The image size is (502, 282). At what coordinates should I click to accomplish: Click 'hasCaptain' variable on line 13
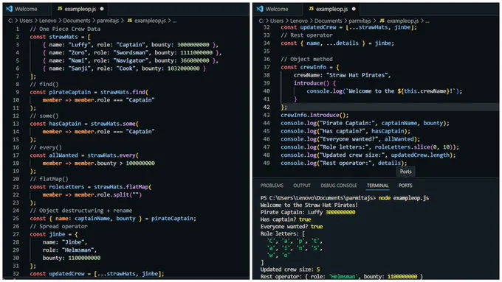[65, 124]
